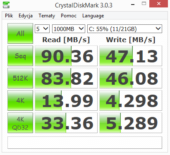Screen dimensions: 170x155
Task: Open the Edycja menu
Action: tap(26, 16)
